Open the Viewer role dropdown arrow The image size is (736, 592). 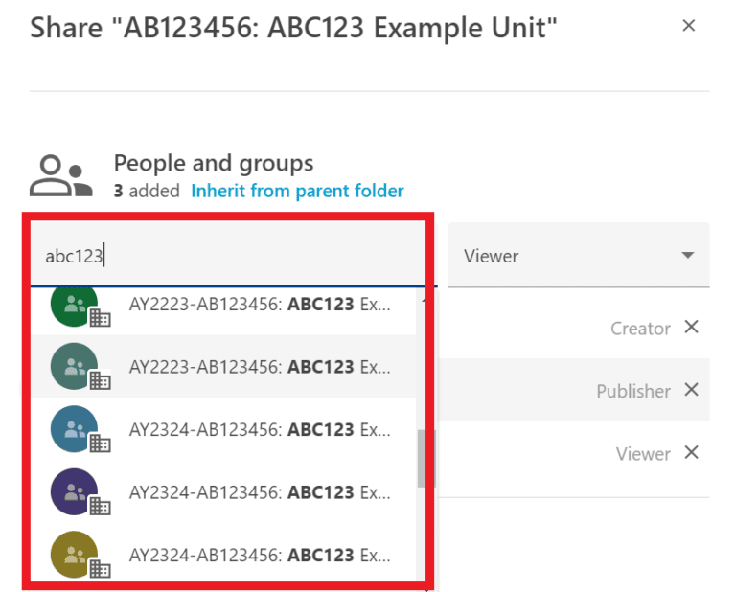coord(687,256)
